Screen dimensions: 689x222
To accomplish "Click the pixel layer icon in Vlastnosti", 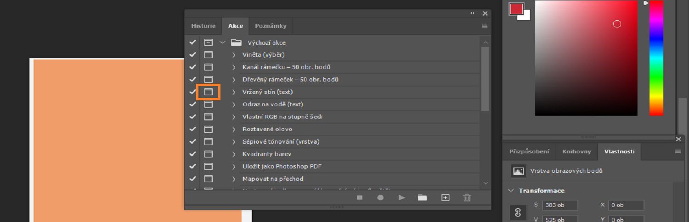I will tap(518, 171).
